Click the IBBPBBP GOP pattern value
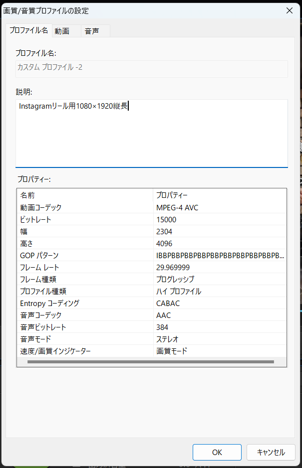302x468 pixels. pyautogui.click(x=220, y=256)
